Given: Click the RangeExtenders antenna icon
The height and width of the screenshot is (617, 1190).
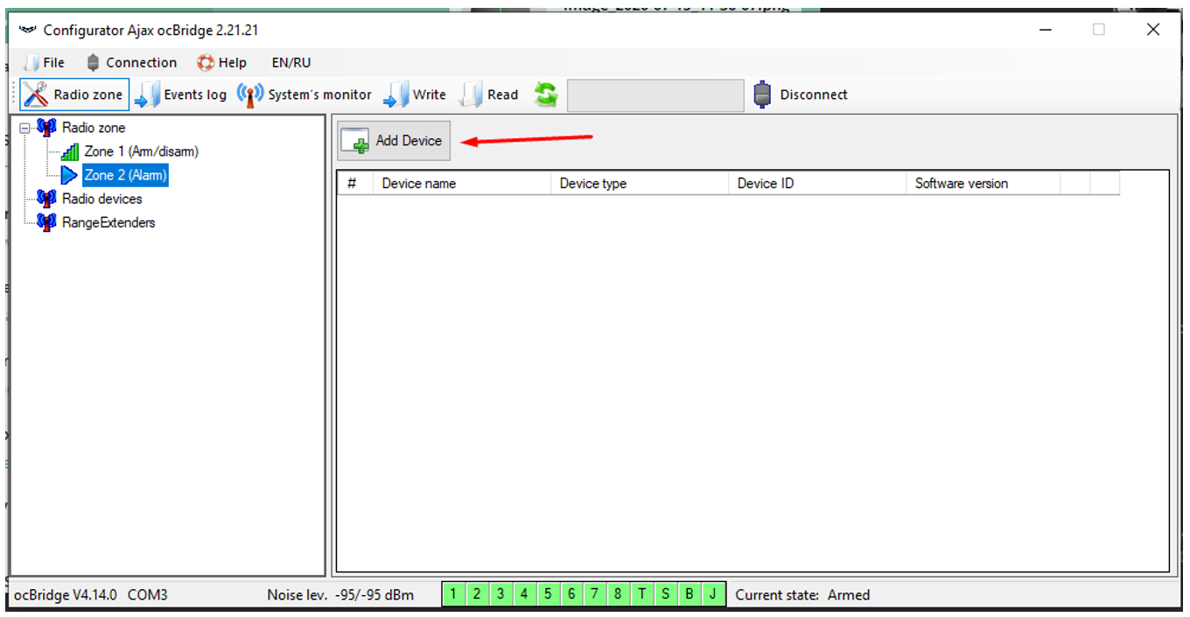Looking at the screenshot, I should (x=47, y=222).
